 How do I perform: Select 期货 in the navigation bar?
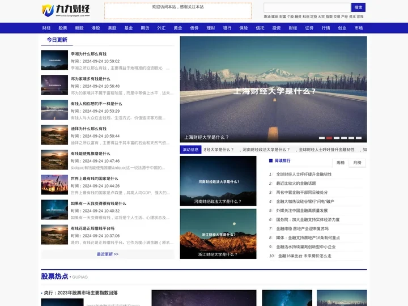coord(145,28)
